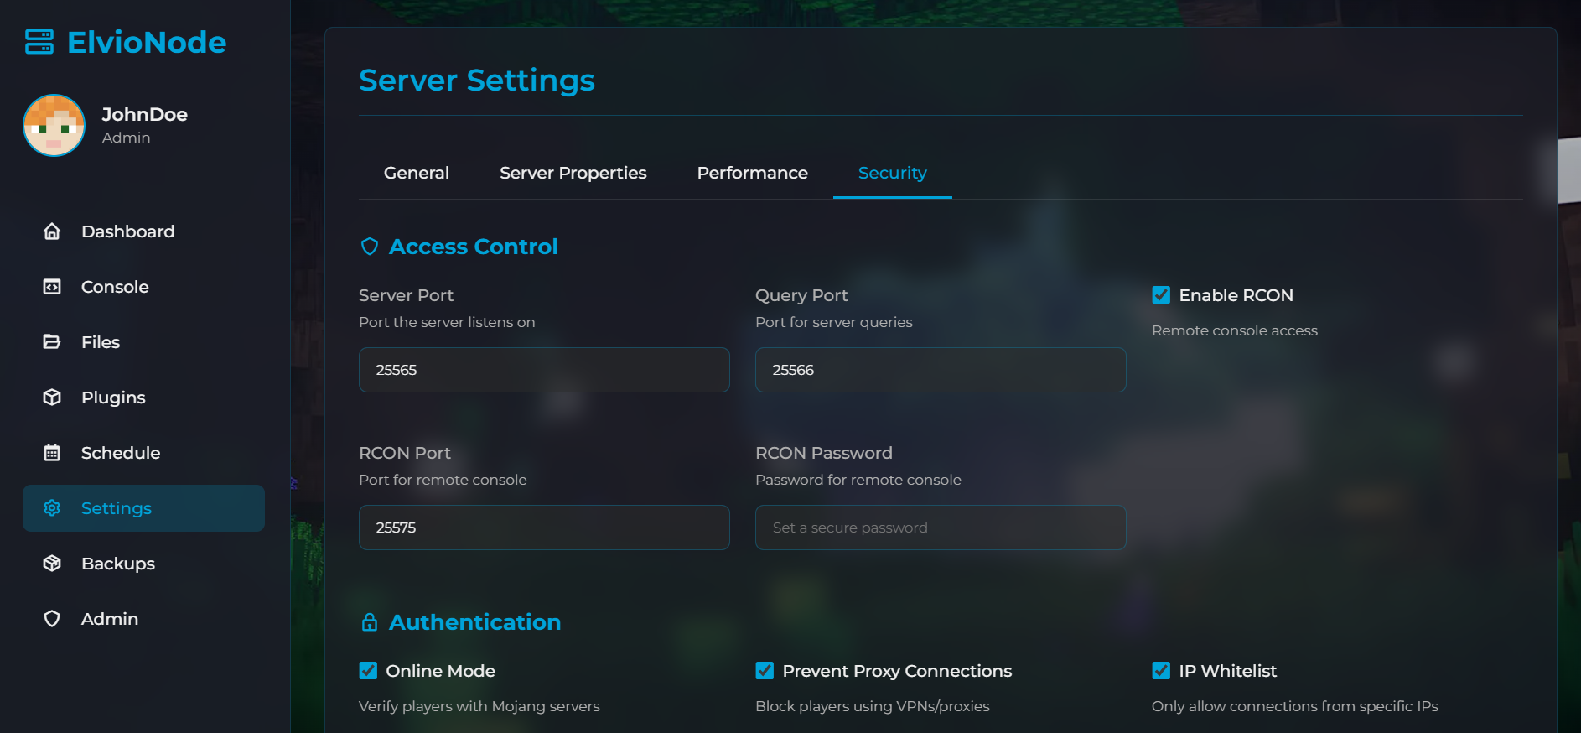Open the Performance tab

pyautogui.click(x=753, y=173)
